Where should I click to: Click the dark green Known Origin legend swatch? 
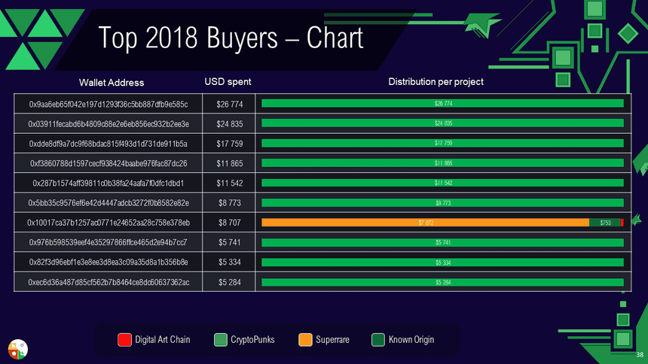[x=379, y=340]
